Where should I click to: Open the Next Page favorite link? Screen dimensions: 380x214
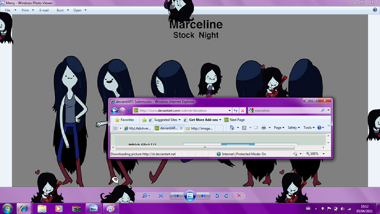click(x=234, y=120)
